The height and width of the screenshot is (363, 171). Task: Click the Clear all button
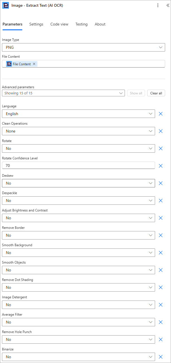(x=156, y=93)
